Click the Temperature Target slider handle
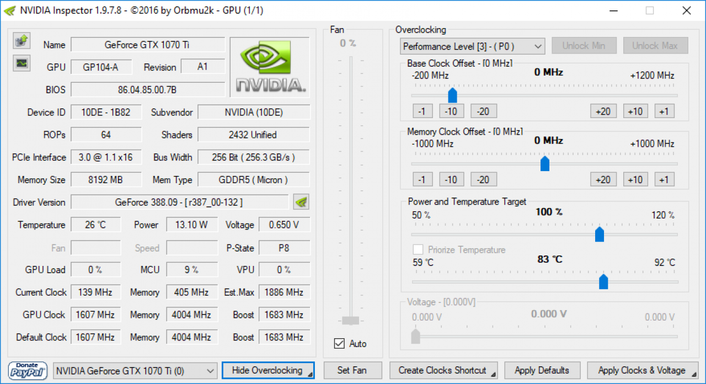The width and height of the screenshot is (706, 384). coord(603,282)
